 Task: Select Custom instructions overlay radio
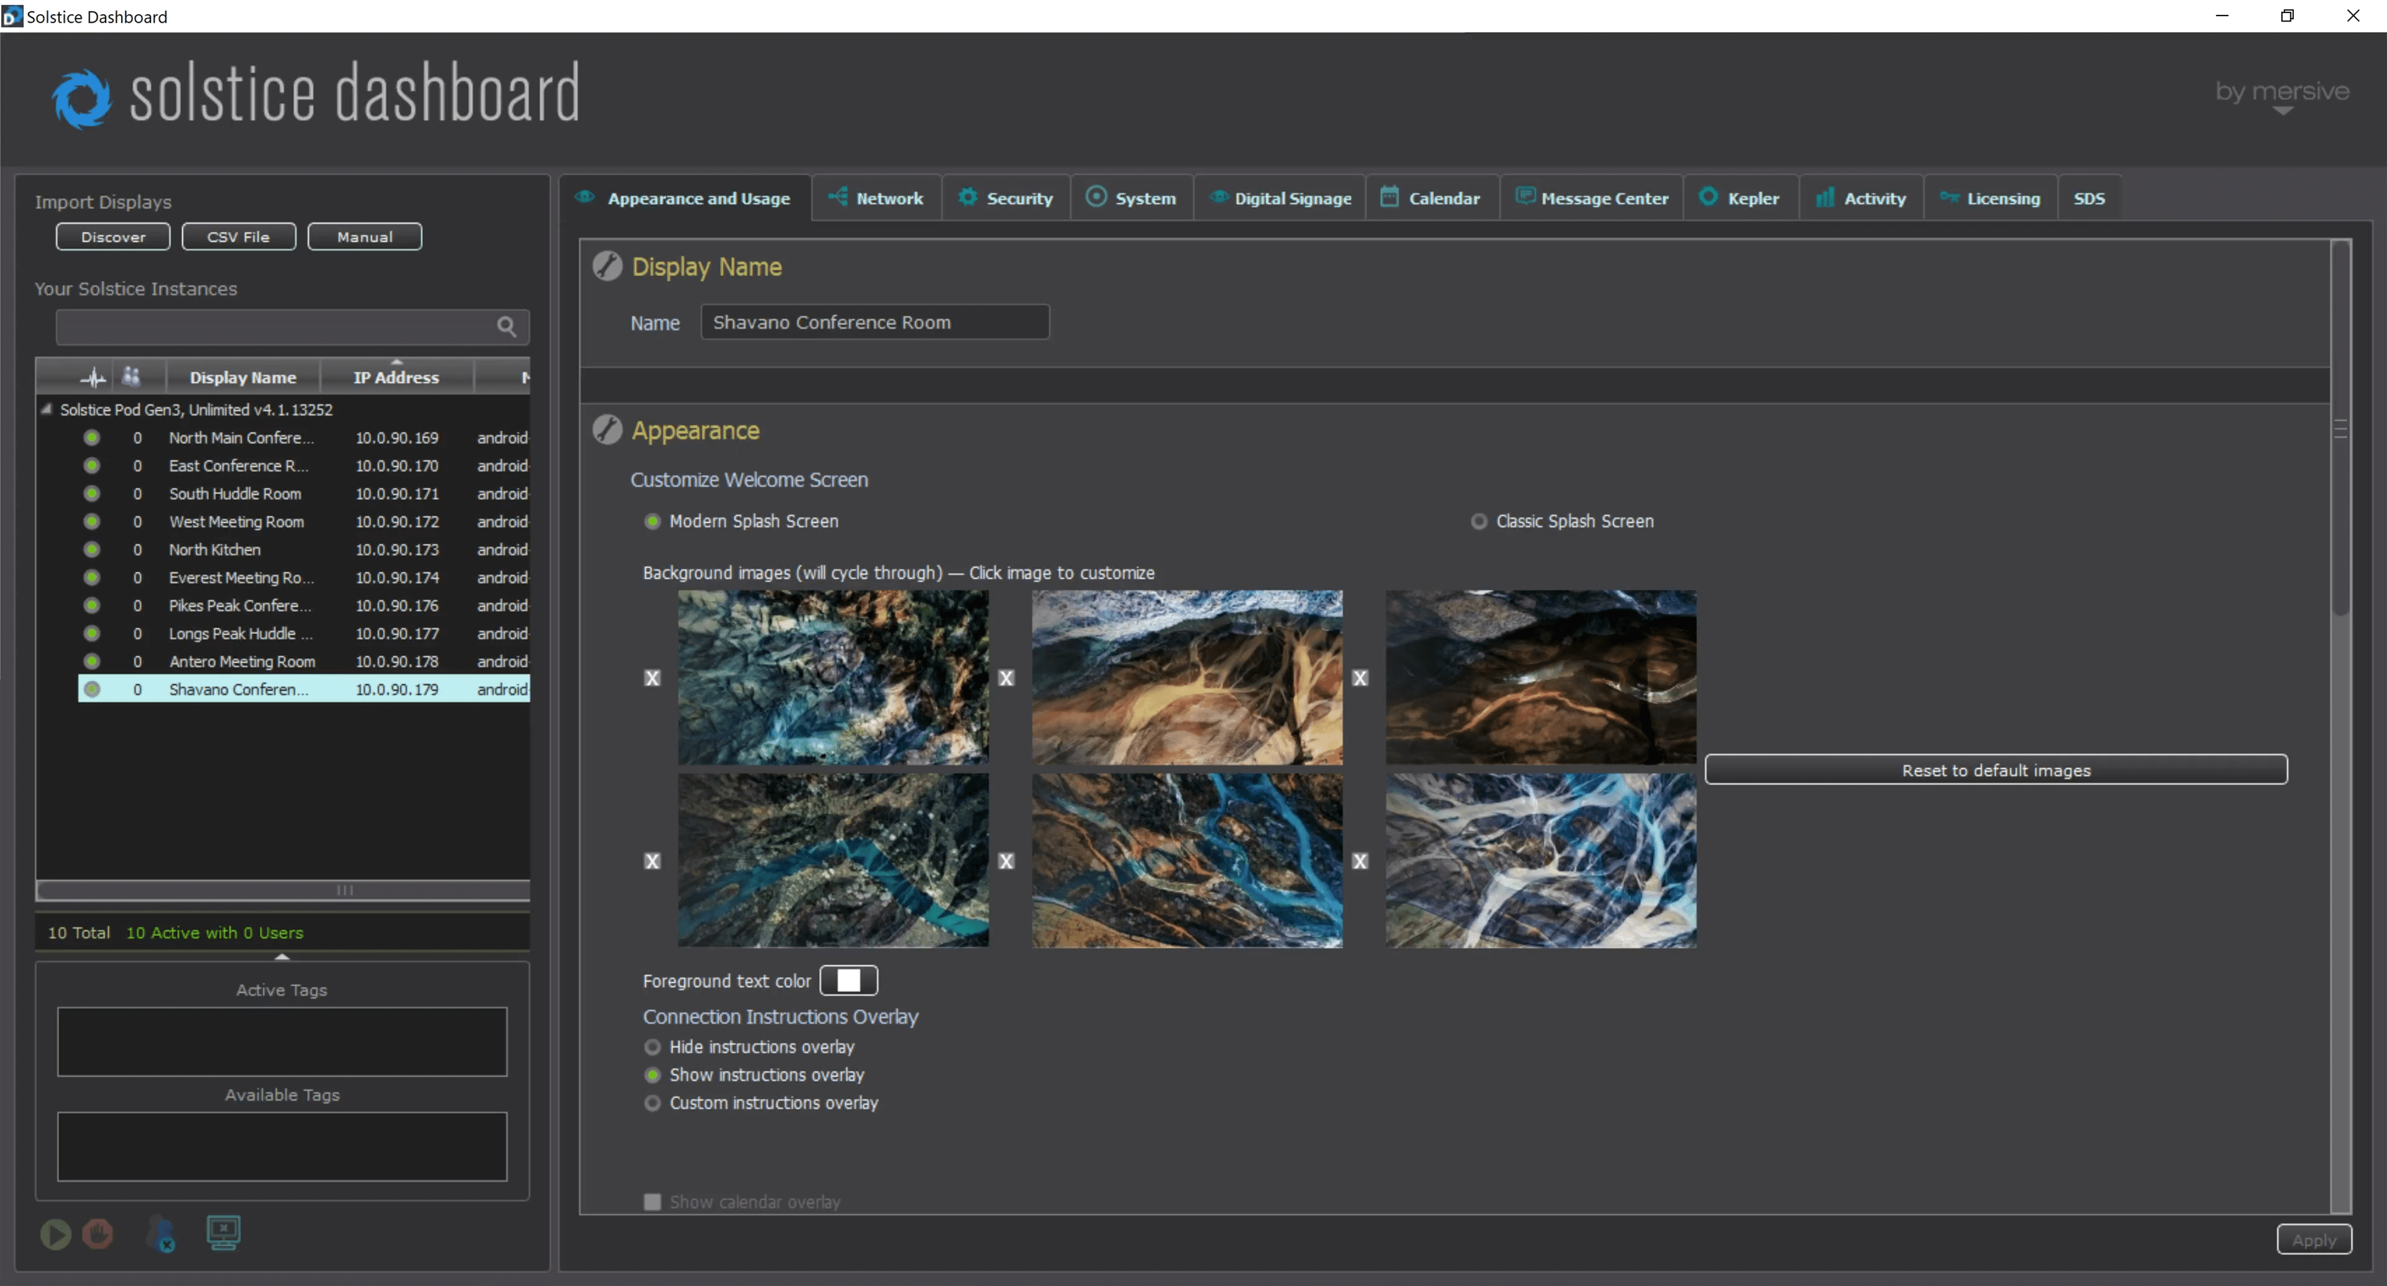(x=653, y=1103)
